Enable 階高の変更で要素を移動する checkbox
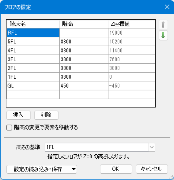The width and height of the screenshot is (174, 180). click(9, 128)
